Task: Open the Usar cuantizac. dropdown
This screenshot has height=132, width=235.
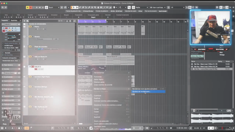Action: click(x=158, y=7)
